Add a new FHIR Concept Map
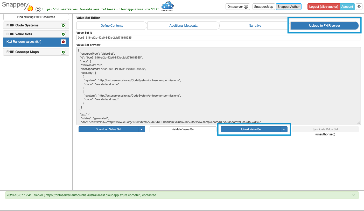 click(63, 52)
